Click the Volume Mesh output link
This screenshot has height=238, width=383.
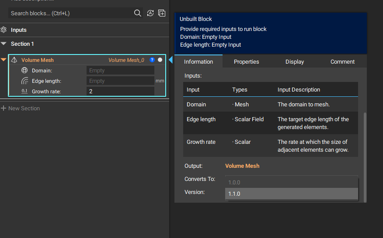pos(242,166)
